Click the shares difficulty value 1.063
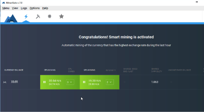 click(155, 82)
